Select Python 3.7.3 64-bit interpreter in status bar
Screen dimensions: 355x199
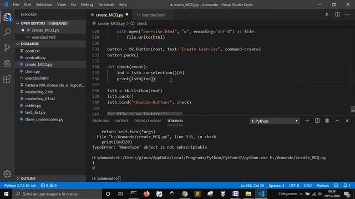pos(20,186)
